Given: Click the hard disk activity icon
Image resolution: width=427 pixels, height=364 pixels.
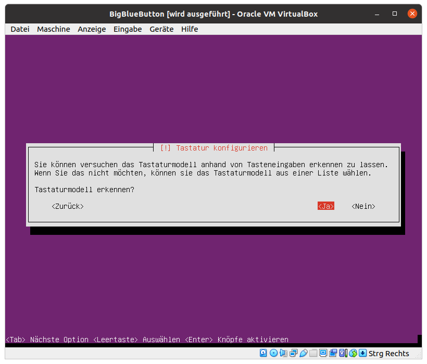Looking at the screenshot, I should coord(263,353).
